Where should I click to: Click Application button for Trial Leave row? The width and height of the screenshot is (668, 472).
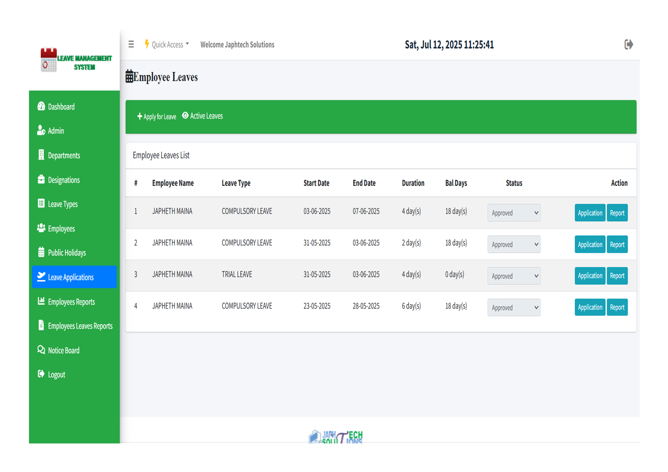[x=590, y=276]
